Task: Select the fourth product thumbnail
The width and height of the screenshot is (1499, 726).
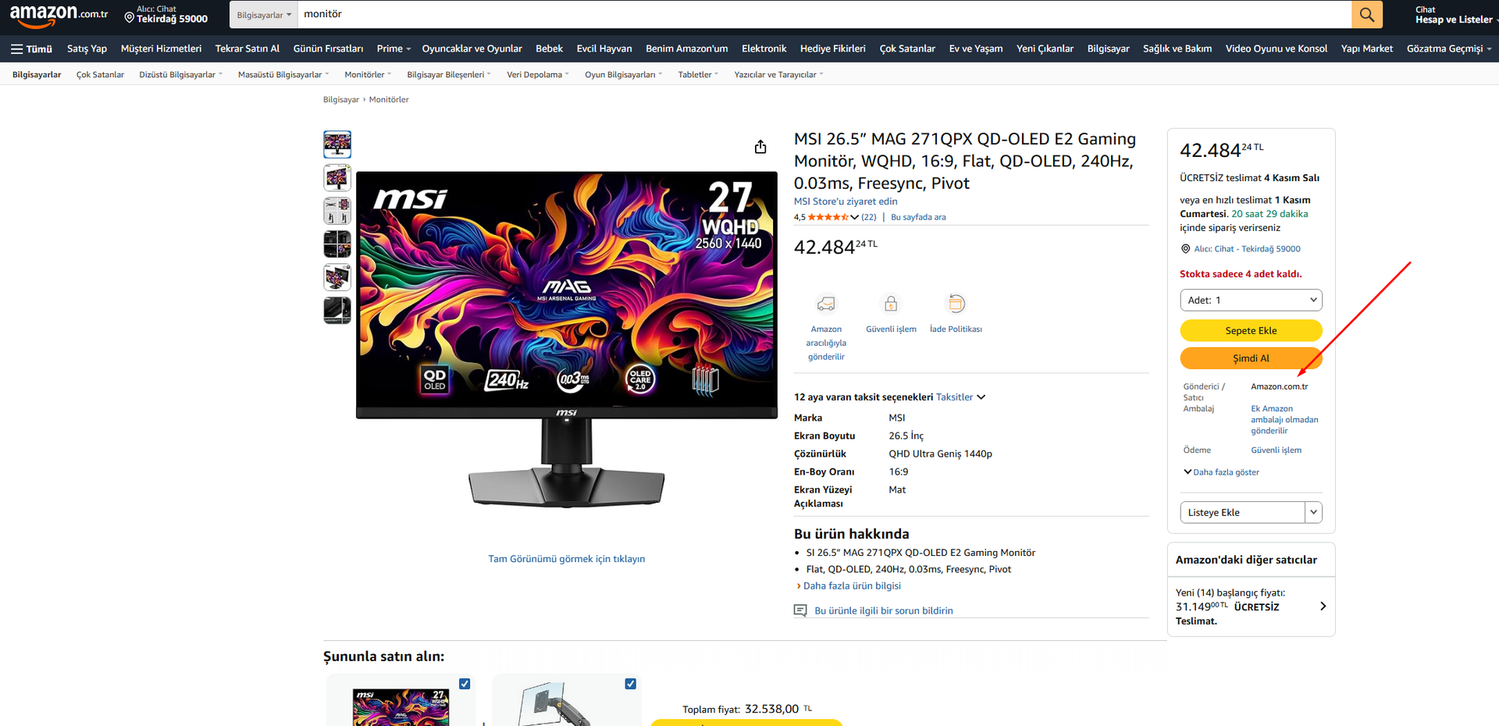Action: click(337, 244)
